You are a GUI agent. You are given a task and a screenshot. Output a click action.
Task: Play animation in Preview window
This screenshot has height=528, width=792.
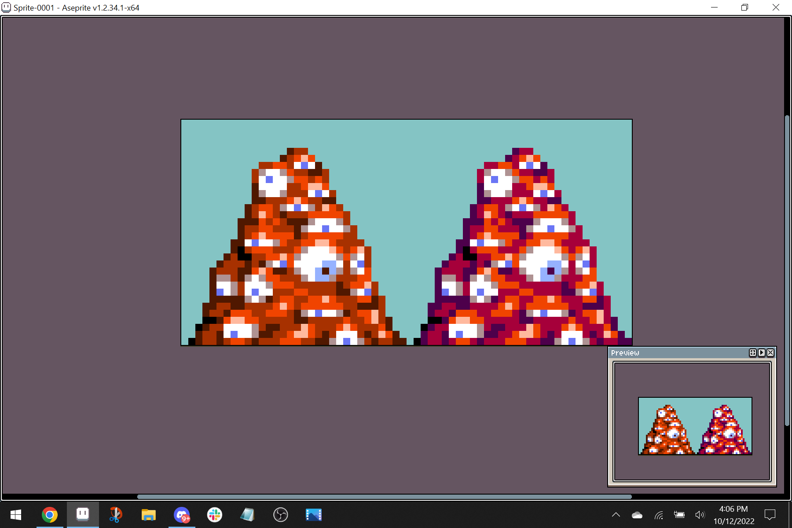pyautogui.click(x=762, y=353)
